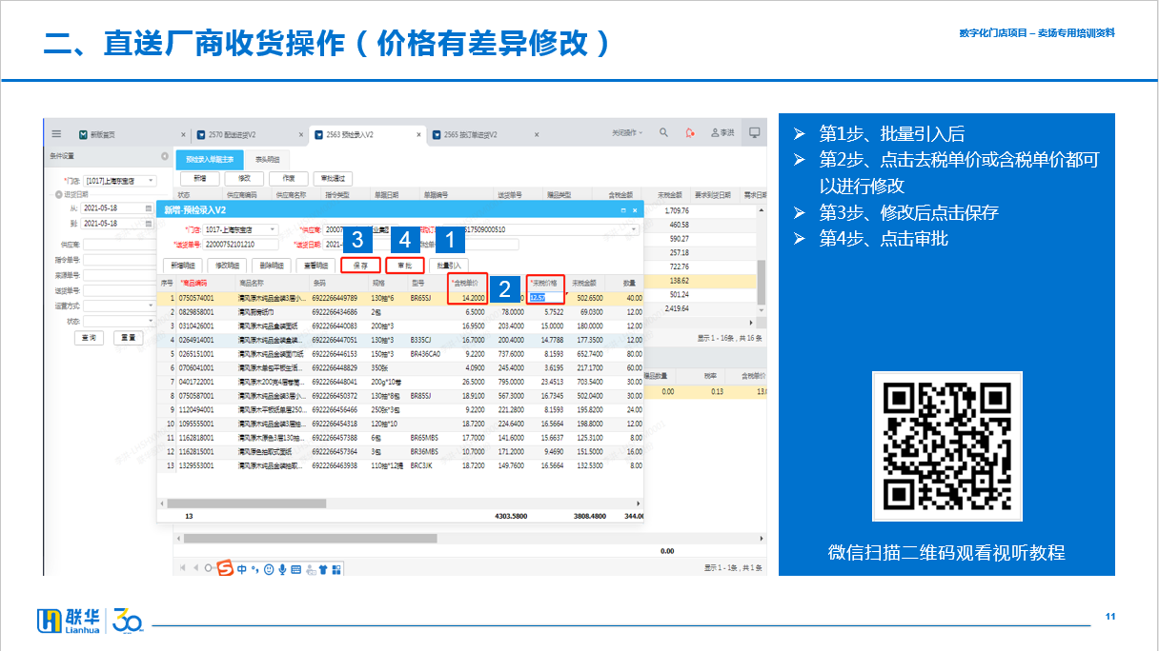Click the WeChat tutorial QR code

point(945,447)
